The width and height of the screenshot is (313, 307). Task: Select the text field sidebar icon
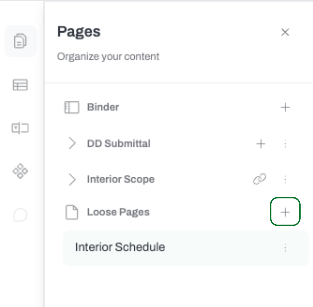[20, 128]
